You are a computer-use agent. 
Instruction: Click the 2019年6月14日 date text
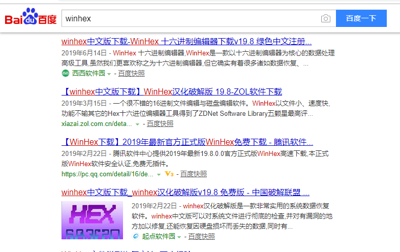coord(84,53)
